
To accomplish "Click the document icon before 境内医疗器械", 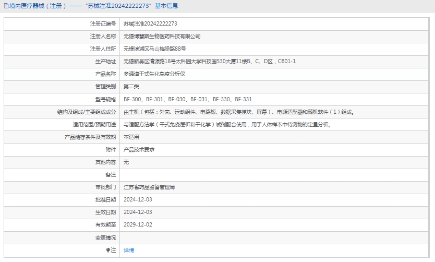I will (6, 6).
